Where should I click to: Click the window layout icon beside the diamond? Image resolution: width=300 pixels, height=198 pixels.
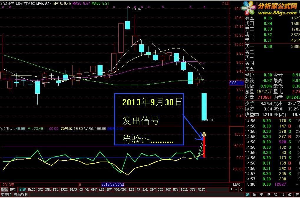coord(227,3)
